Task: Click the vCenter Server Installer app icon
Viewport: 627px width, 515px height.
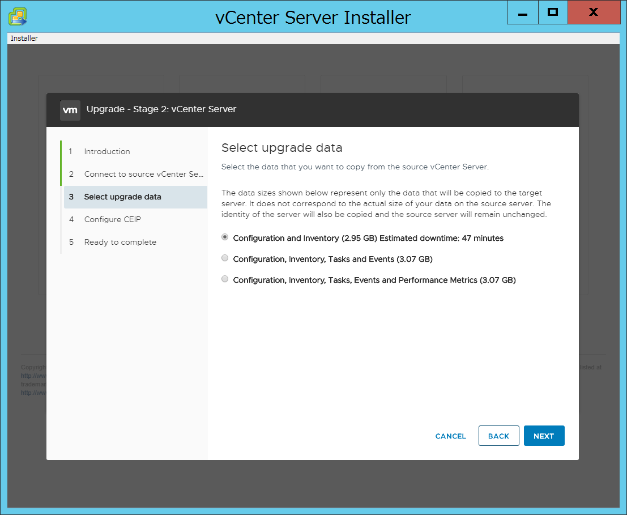Action: pyautogui.click(x=18, y=17)
